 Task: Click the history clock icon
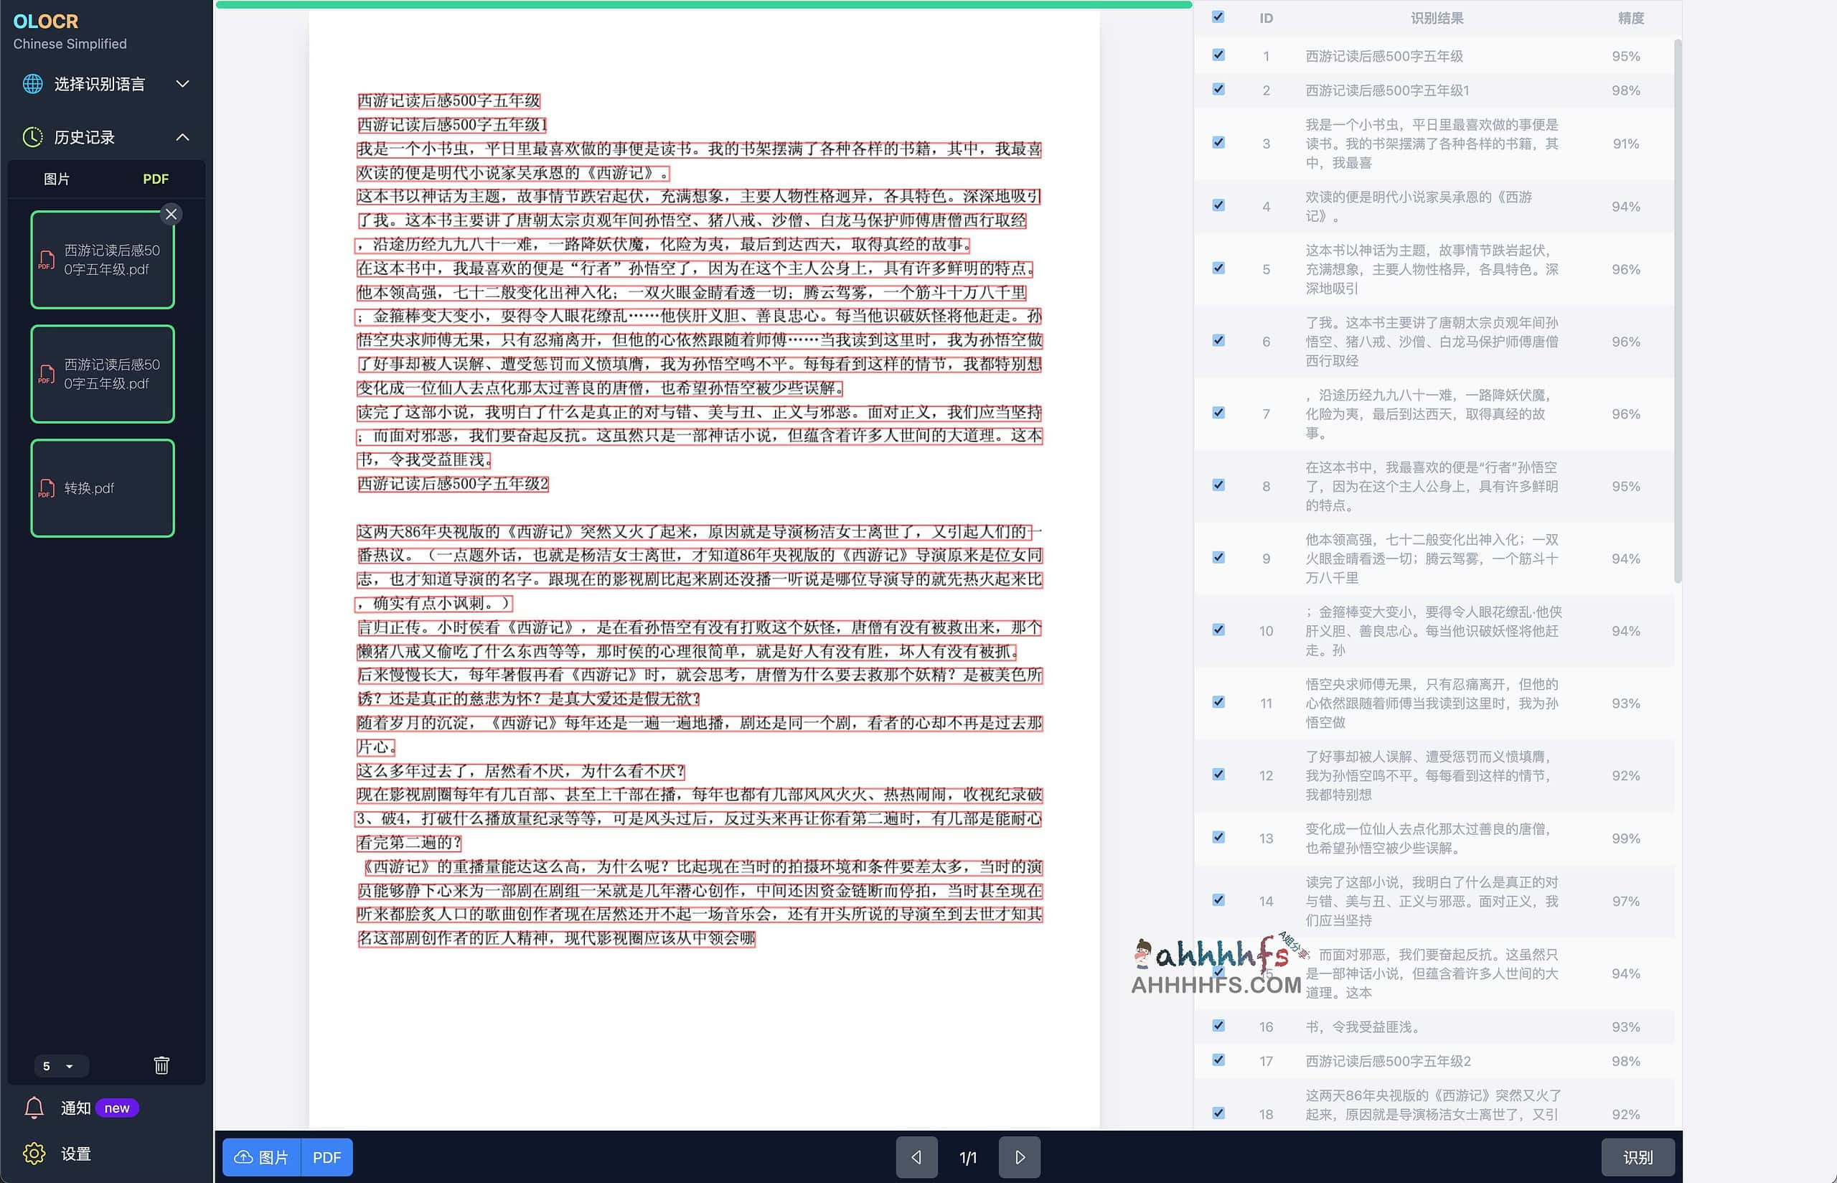[32, 138]
